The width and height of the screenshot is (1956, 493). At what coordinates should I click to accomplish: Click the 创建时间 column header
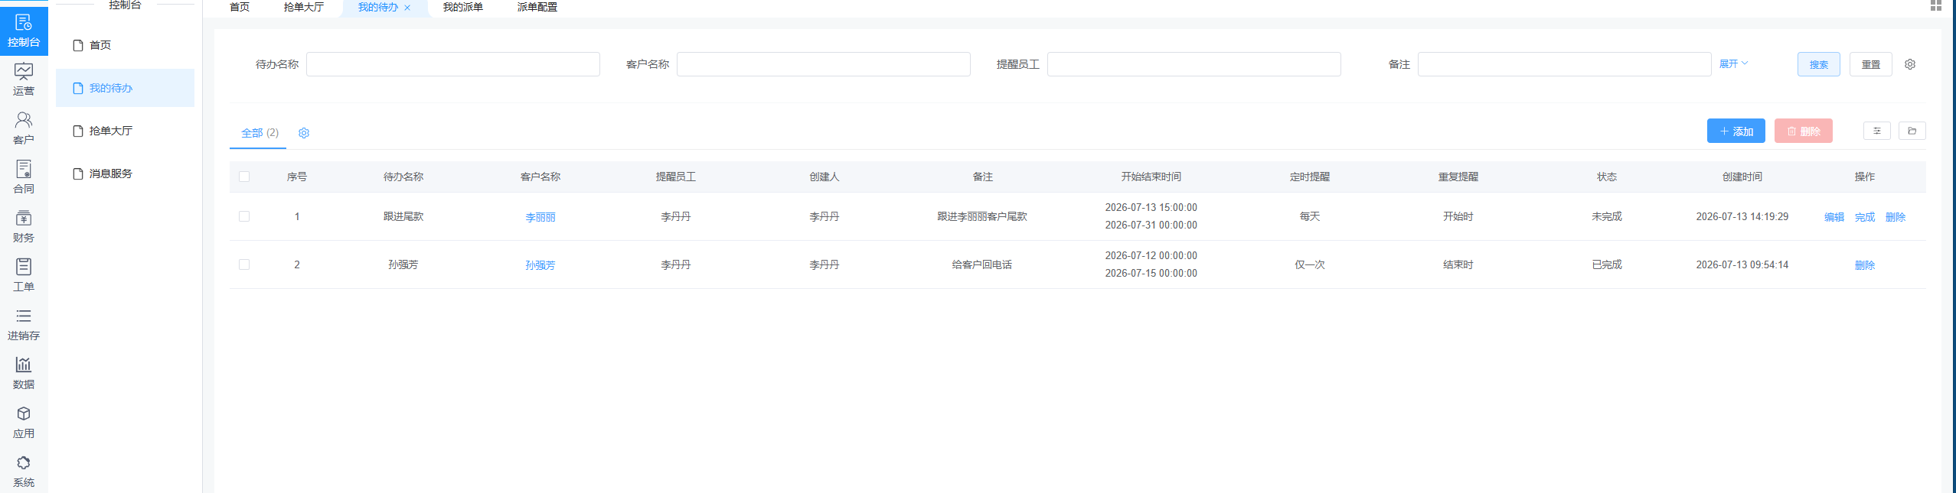coord(1742,177)
